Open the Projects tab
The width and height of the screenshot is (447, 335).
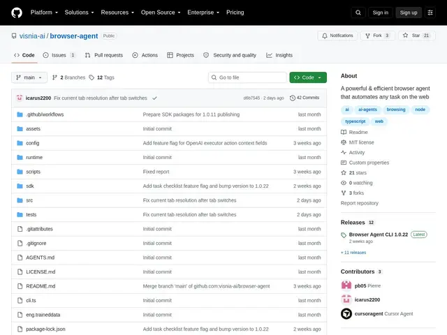click(180, 55)
